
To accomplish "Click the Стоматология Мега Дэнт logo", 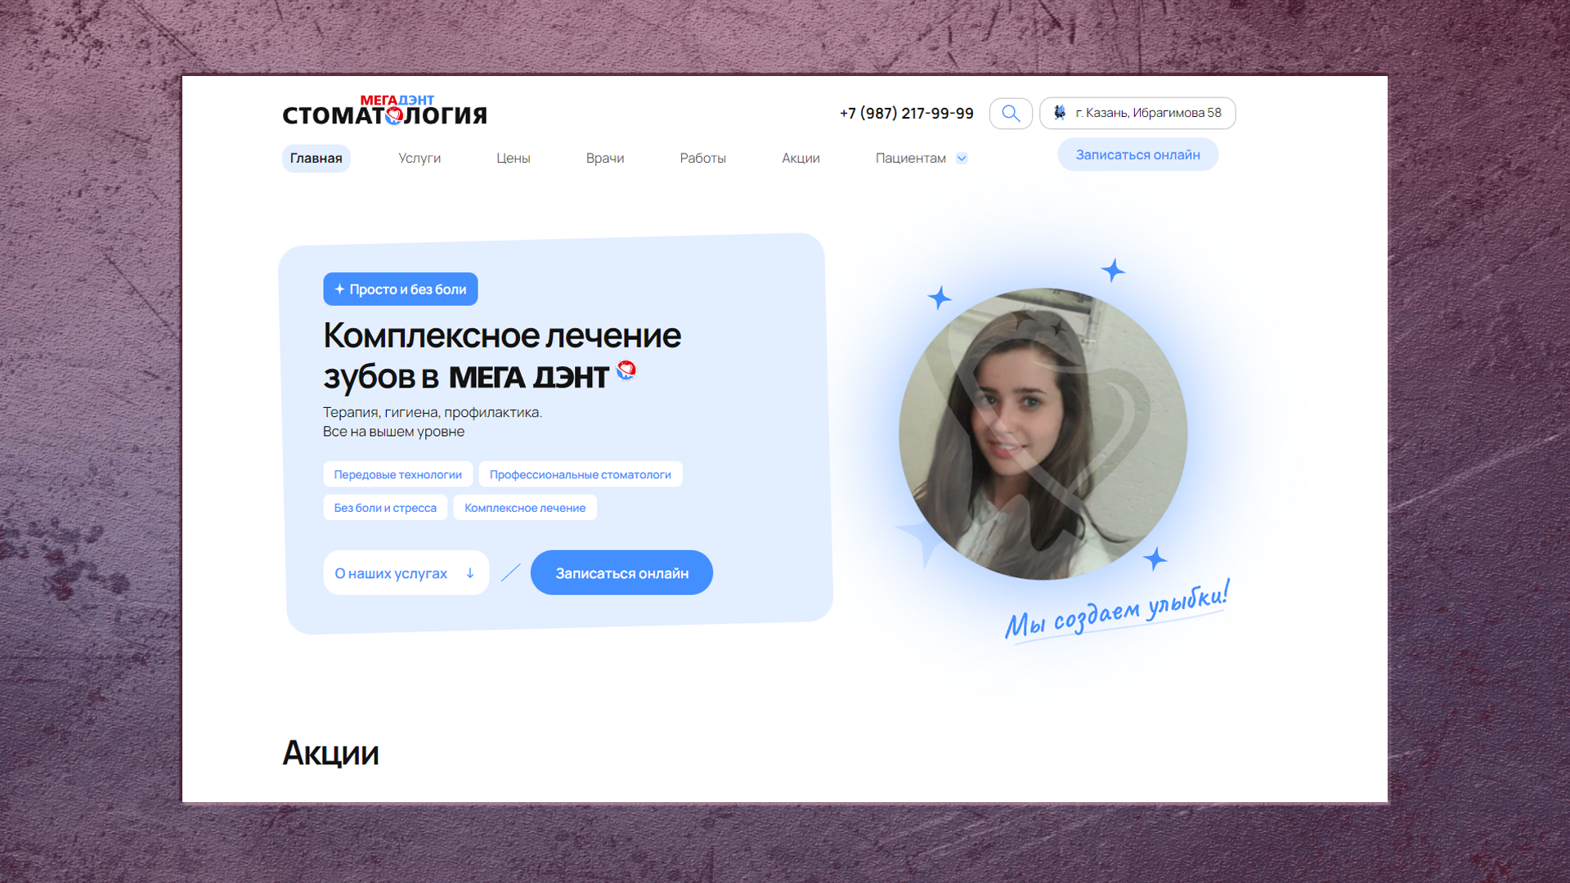I will pyautogui.click(x=384, y=110).
